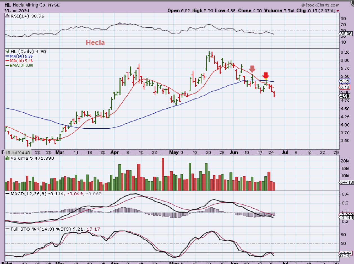Click the EMA(0) 0.00 legend entry
The height and width of the screenshot is (264, 354).
pos(19,65)
